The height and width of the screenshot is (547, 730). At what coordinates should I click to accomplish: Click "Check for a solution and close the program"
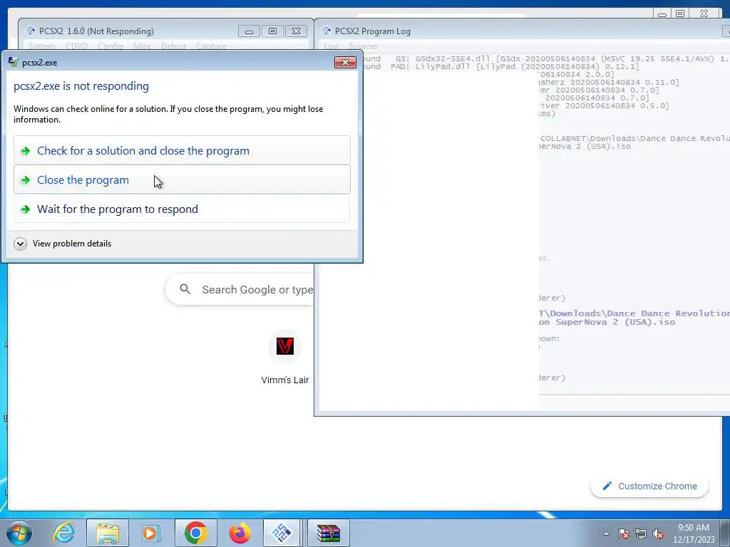coord(182,150)
